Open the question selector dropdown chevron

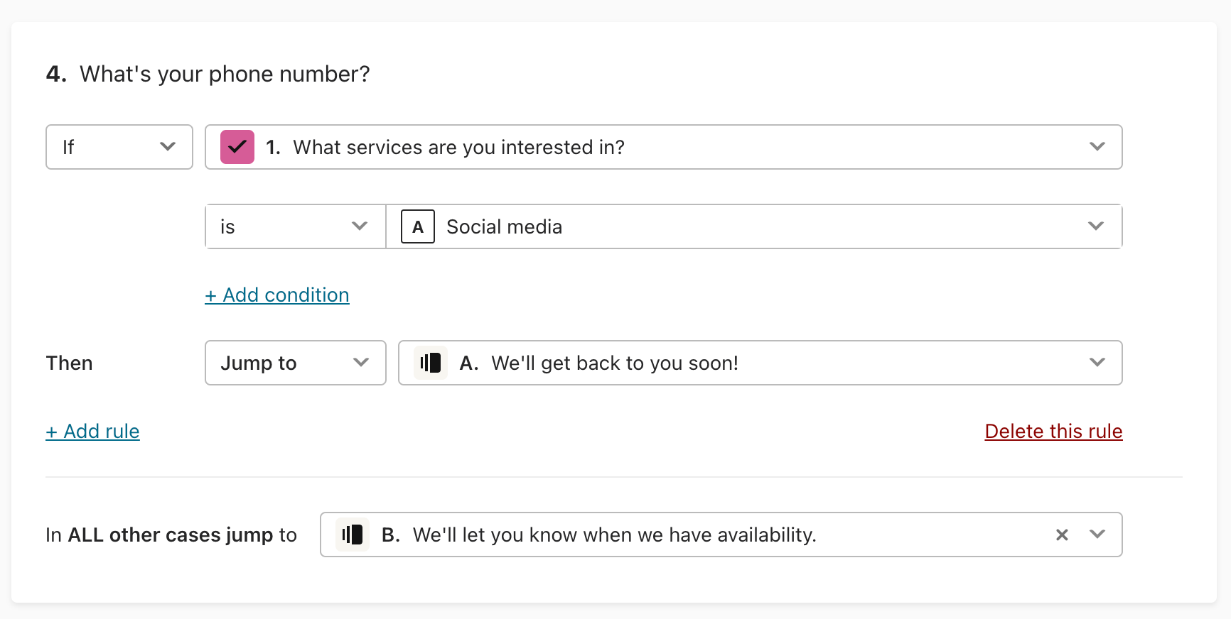pyautogui.click(x=1097, y=147)
